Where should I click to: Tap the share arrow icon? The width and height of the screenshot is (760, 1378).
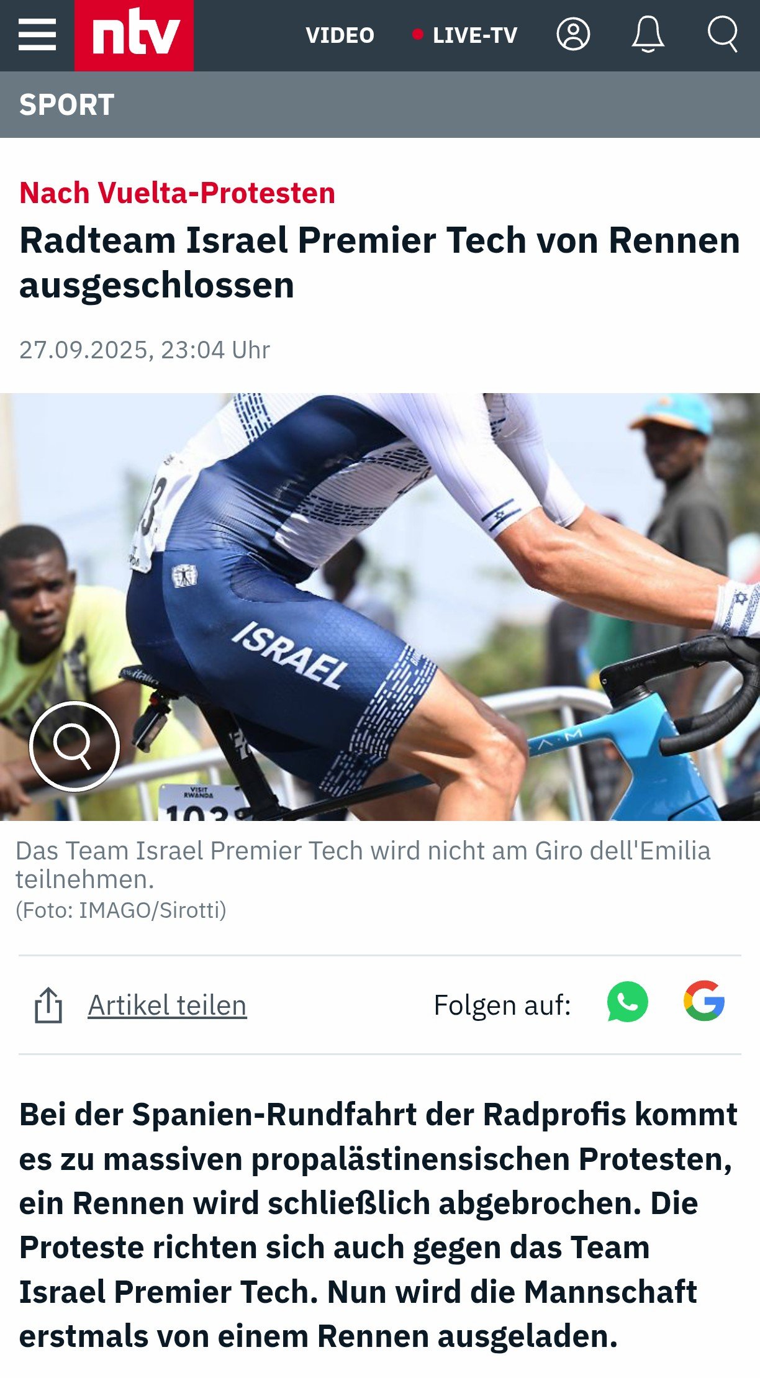pyautogui.click(x=48, y=1005)
